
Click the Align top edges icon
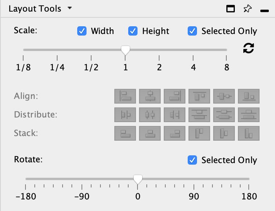[x=199, y=96]
